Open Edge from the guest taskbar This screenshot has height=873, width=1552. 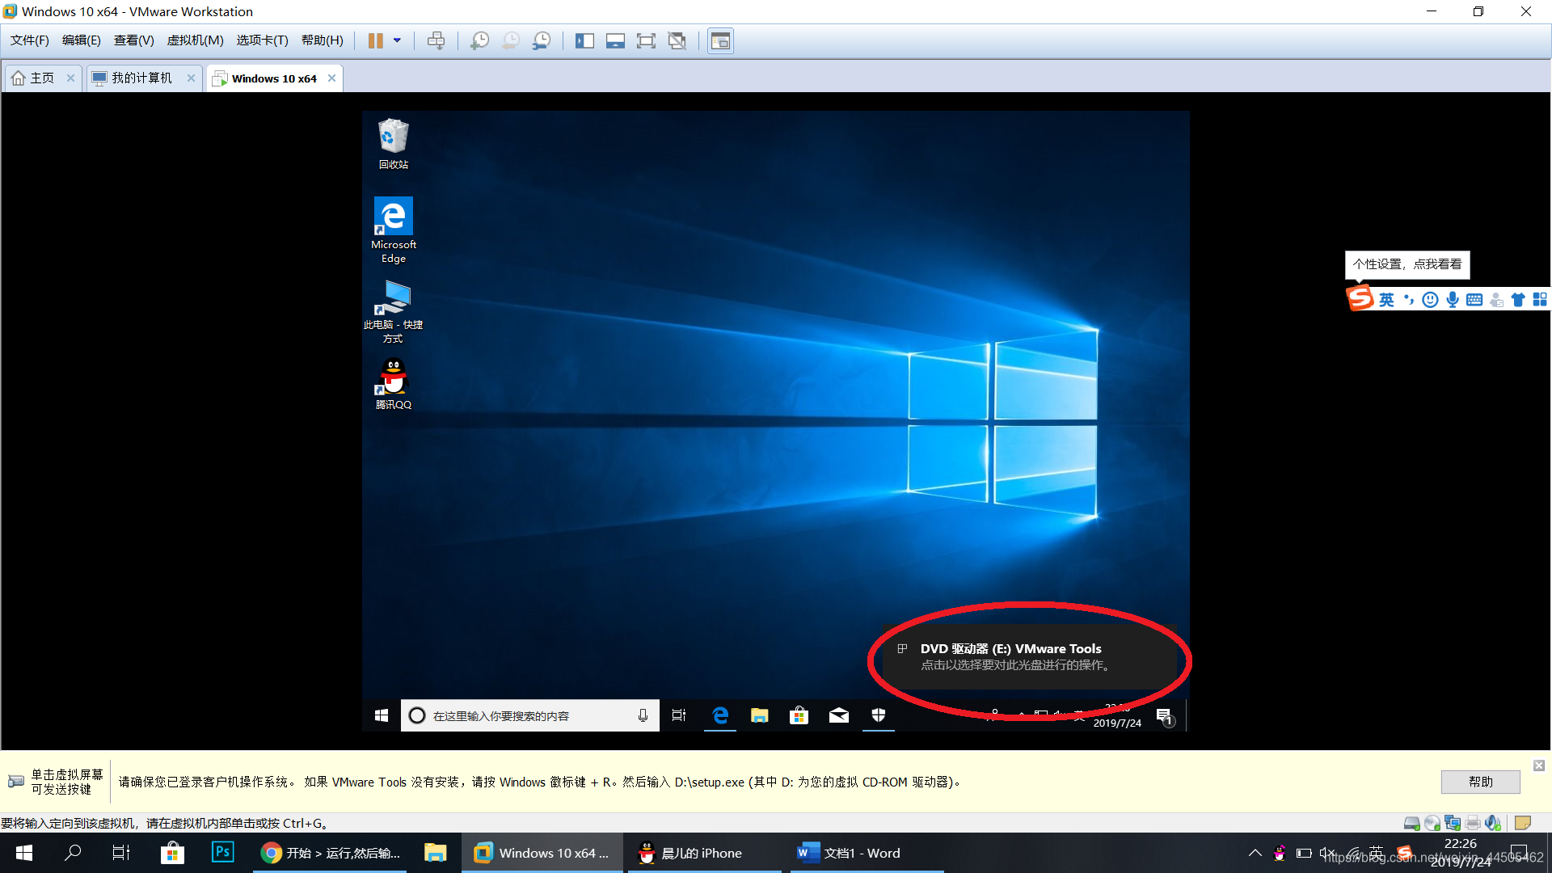pyautogui.click(x=719, y=715)
